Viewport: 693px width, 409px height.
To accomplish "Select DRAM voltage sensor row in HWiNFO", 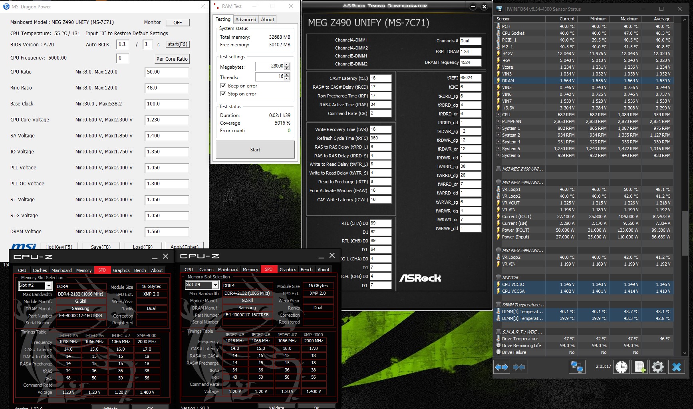I will [584, 81].
